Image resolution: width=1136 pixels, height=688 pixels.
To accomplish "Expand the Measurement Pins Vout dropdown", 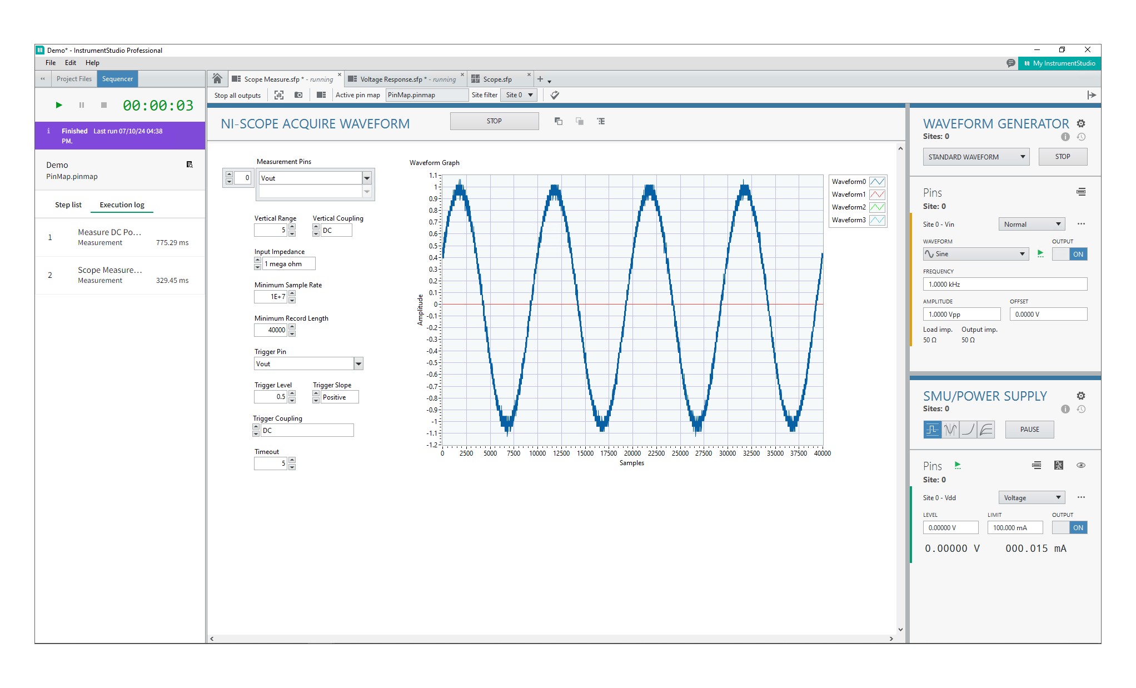I will [x=366, y=178].
